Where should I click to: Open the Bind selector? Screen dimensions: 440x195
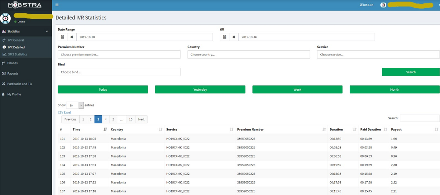119,72
